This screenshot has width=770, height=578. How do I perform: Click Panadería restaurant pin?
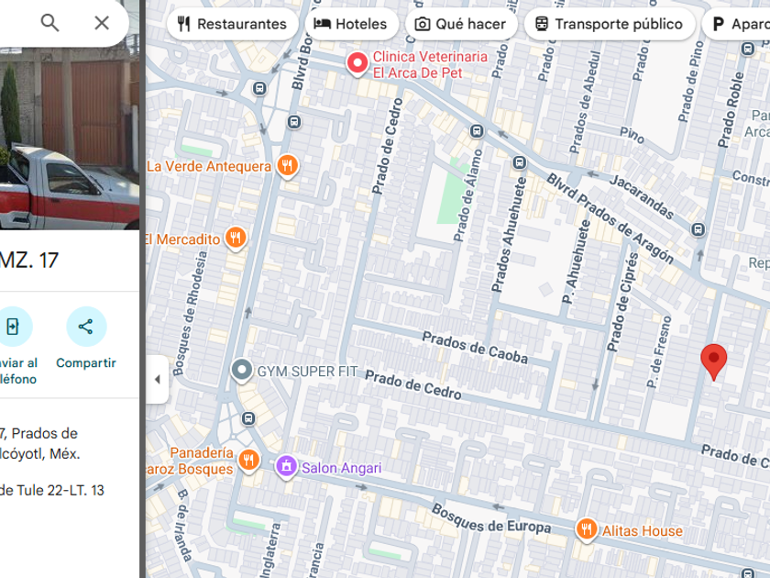(249, 461)
